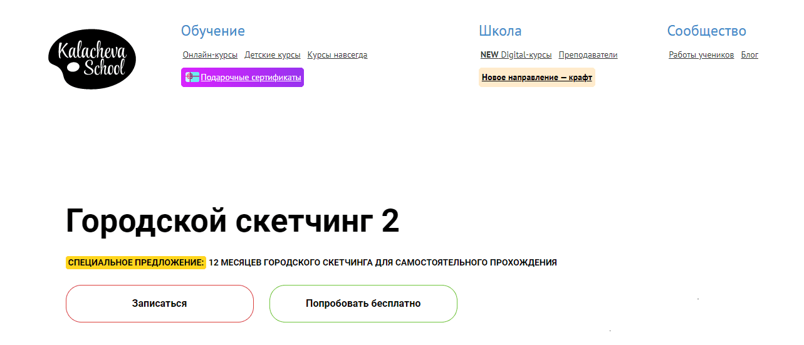Image resolution: width=804 pixels, height=345 pixels.
Task: Click the bold NEW label before Digital-курсы
Action: click(489, 55)
